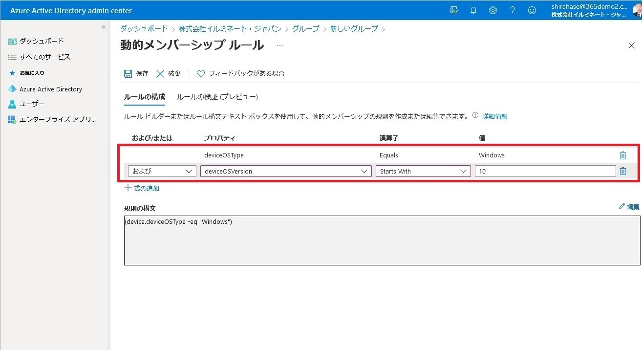This screenshot has width=642, height=350.
Task: Open the notifications bell
Action: [473, 10]
